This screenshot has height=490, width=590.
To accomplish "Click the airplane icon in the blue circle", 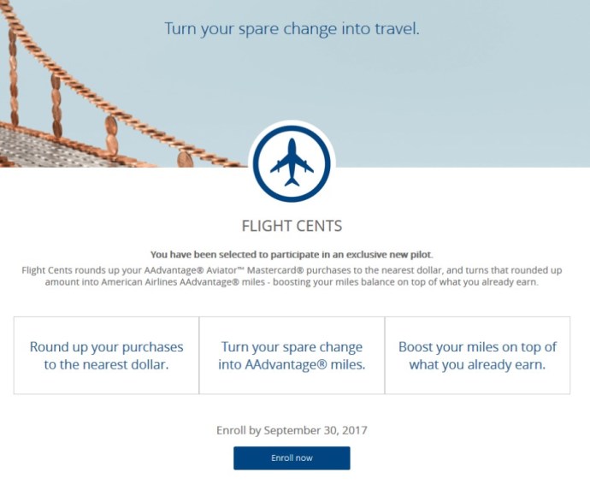I will pyautogui.click(x=292, y=161).
